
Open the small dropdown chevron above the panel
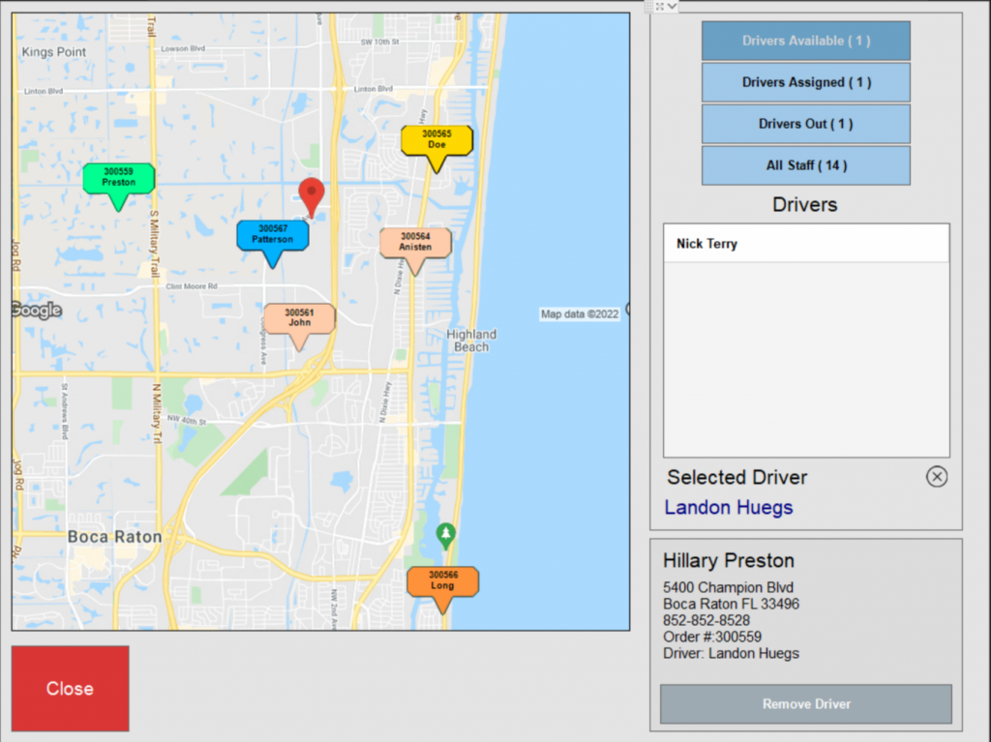click(x=672, y=7)
